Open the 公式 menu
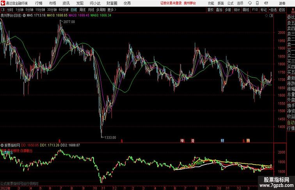 pos(230,3)
